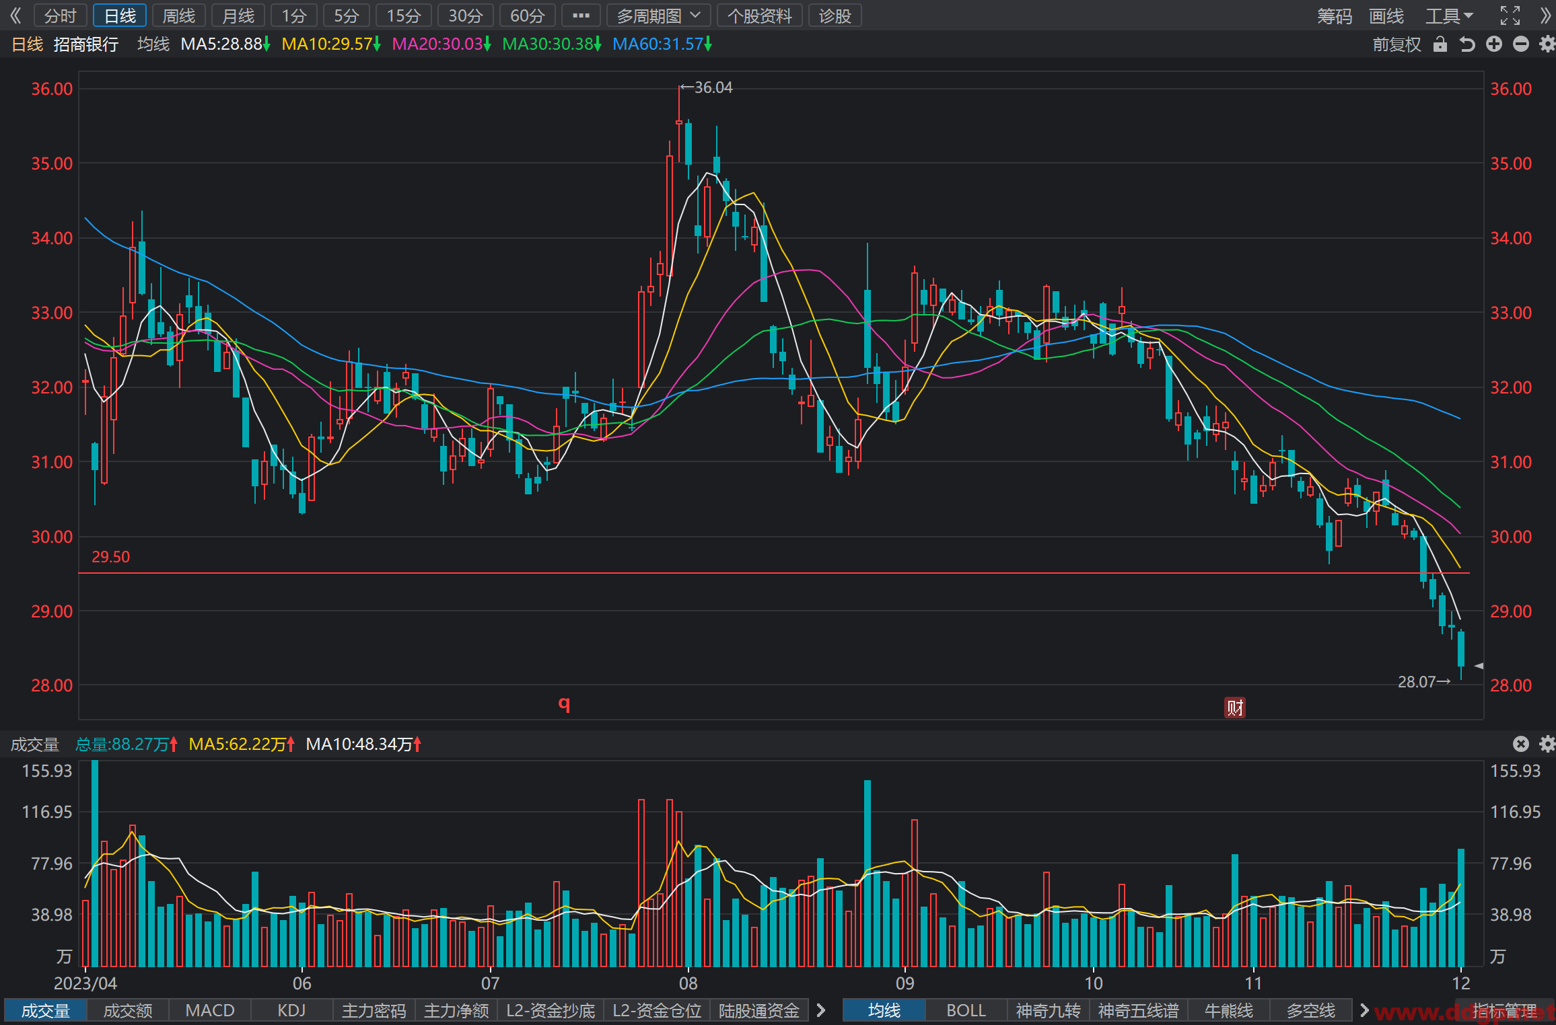
Task: Collapse left panel with double chevron
Action: pos(15,15)
